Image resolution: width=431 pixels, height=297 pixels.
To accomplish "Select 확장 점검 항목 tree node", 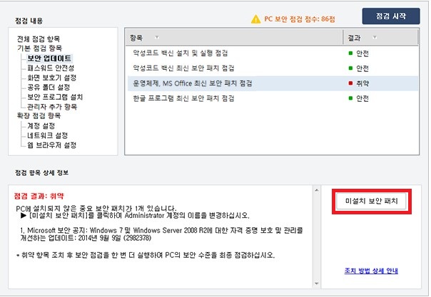I will [39, 115].
